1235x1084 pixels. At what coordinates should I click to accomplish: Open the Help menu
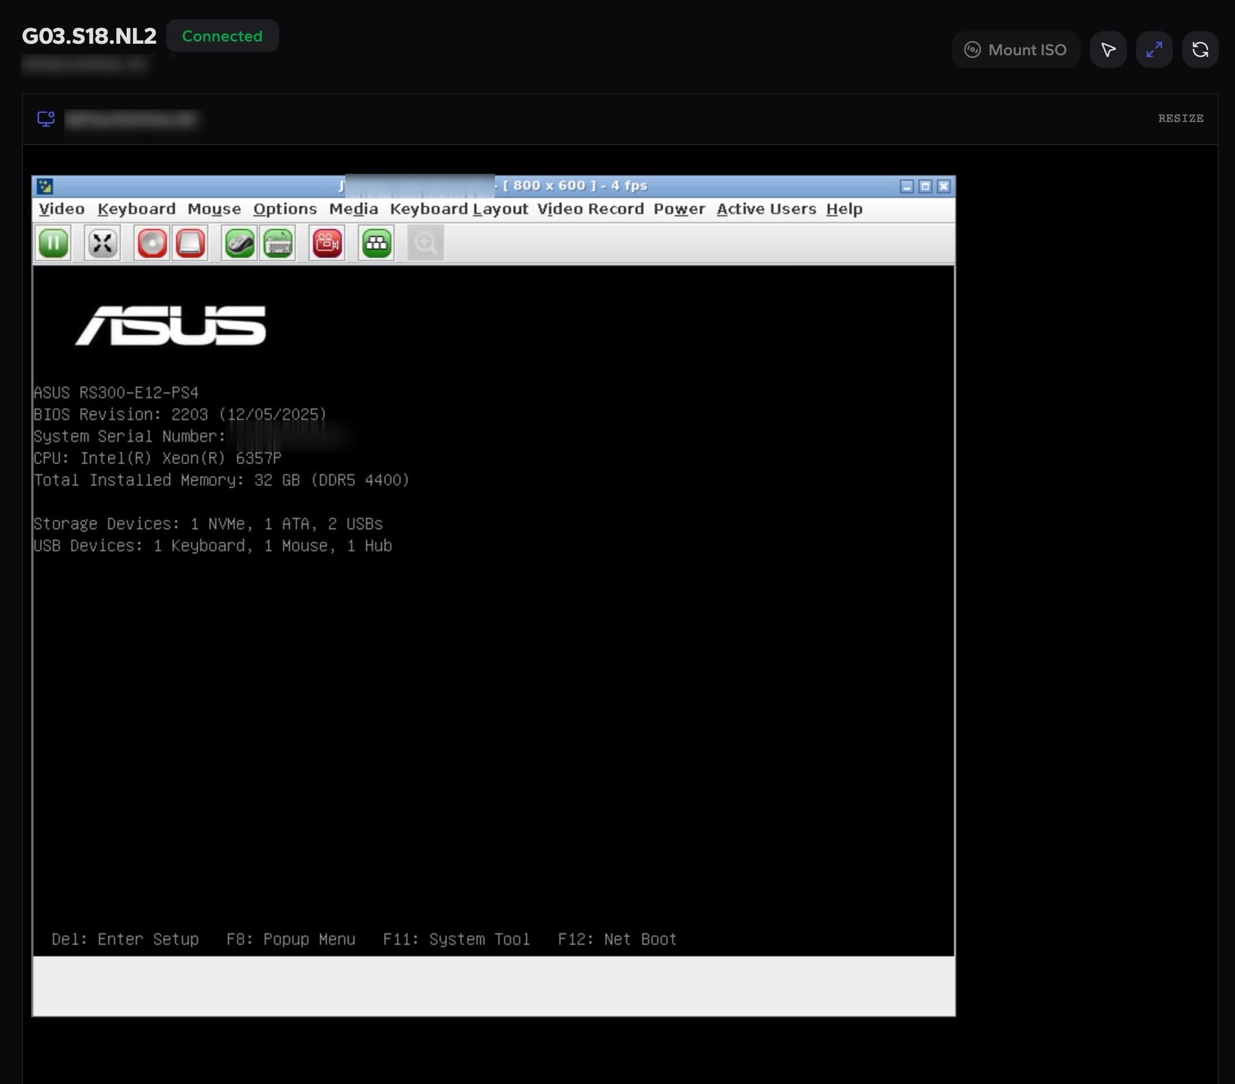[x=844, y=209]
